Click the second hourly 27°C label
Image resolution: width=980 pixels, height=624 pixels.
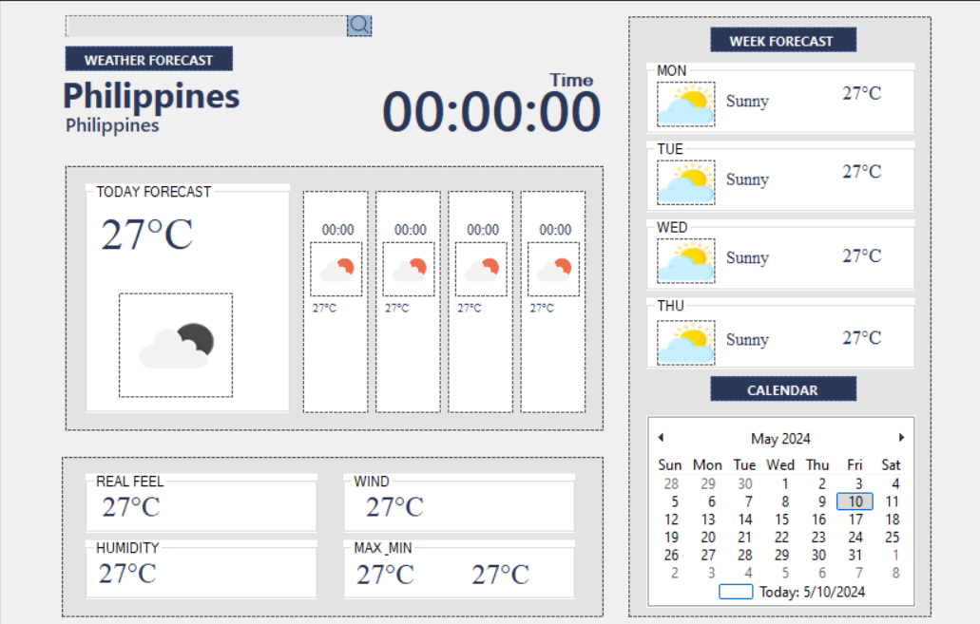(x=397, y=308)
